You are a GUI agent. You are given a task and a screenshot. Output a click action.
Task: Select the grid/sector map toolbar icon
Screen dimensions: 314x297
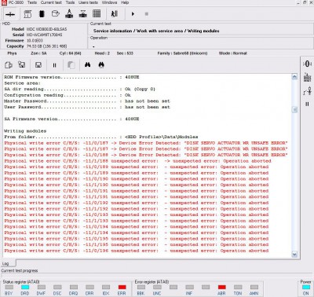coord(97,13)
